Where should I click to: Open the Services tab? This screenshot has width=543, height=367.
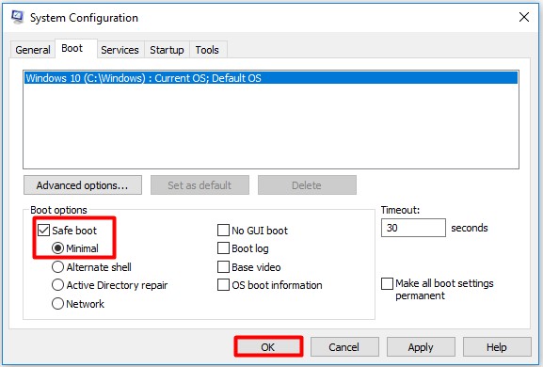pyautogui.click(x=120, y=50)
